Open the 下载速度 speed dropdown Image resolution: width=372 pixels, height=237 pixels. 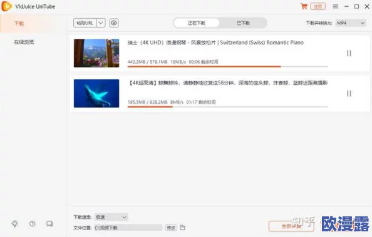111,217
